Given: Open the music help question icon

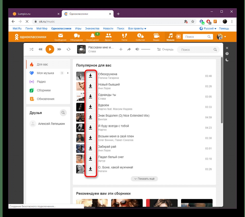Looking at the screenshot, I should coord(227,54).
